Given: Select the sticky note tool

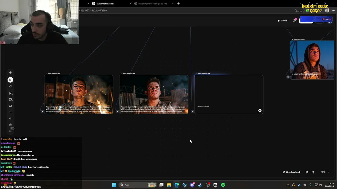Looking at the screenshot, I should pos(10,100).
